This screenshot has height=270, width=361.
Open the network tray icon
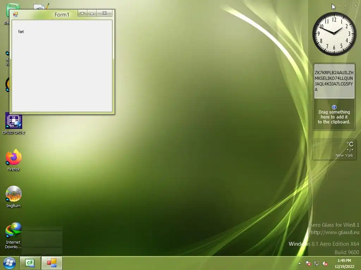[x=317, y=263]
